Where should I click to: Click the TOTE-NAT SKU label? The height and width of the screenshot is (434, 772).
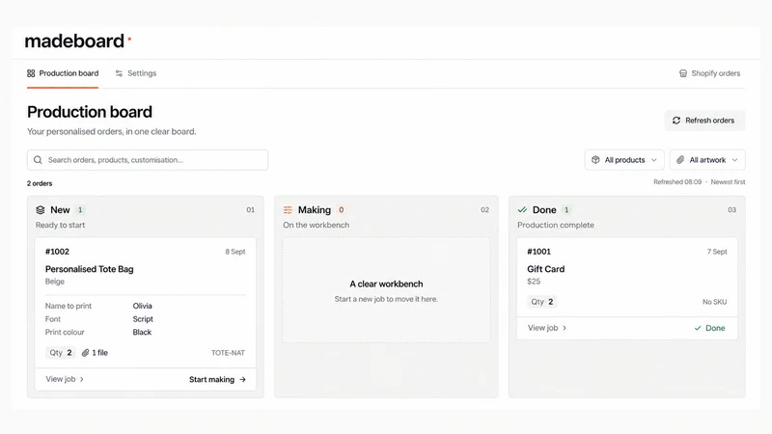click(228, 353)
